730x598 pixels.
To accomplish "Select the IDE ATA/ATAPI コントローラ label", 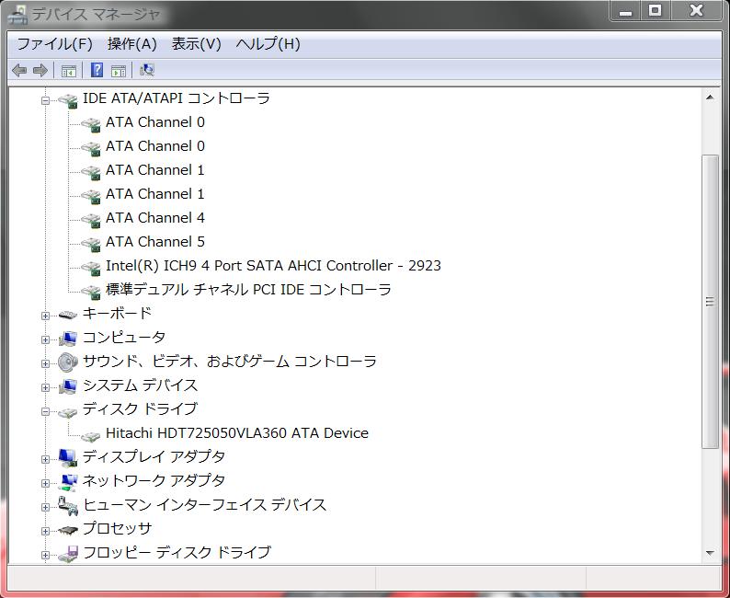I will 176,98.
